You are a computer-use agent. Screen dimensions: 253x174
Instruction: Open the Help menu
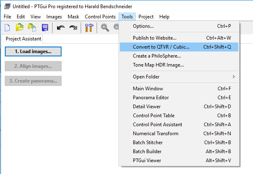164,17
